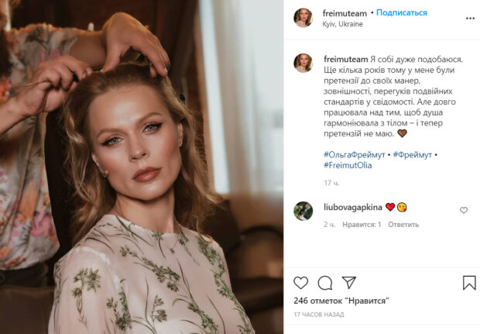Open freimuteam header profile avatar
Viewport: 480px width, 334px height.
pos(303,18)
